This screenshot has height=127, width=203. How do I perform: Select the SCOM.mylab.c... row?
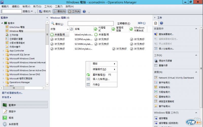click(101, 49)
